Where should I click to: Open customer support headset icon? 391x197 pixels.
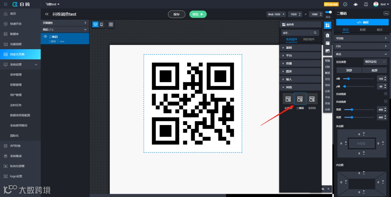(x=356, y=4)
